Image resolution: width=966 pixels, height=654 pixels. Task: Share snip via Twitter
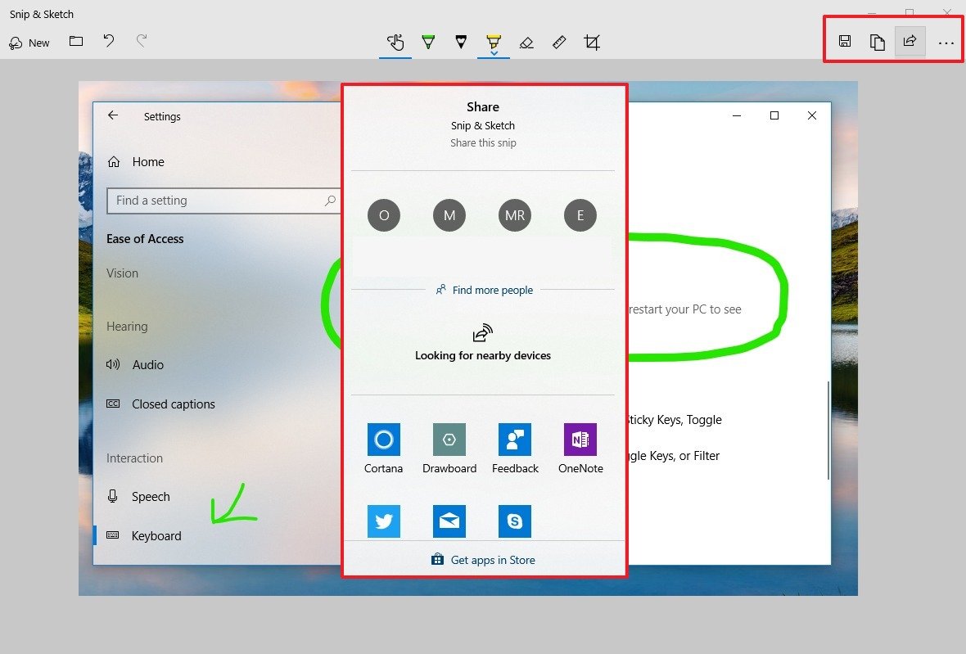(x=384, y=521)
